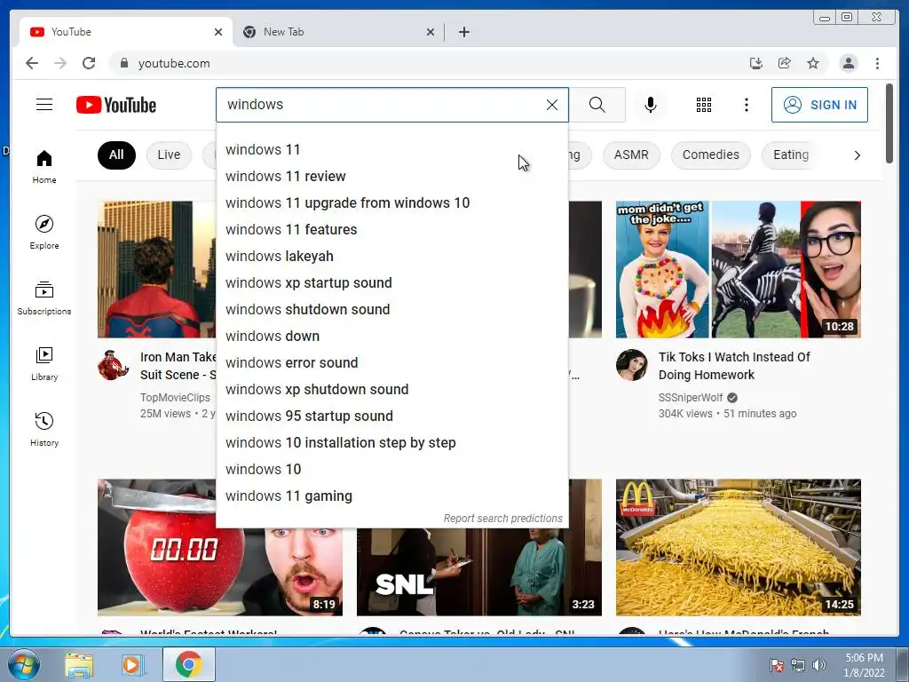Start voice search with microphone icon
This screenshot has height=682, width=909.
tap(651, 105)
